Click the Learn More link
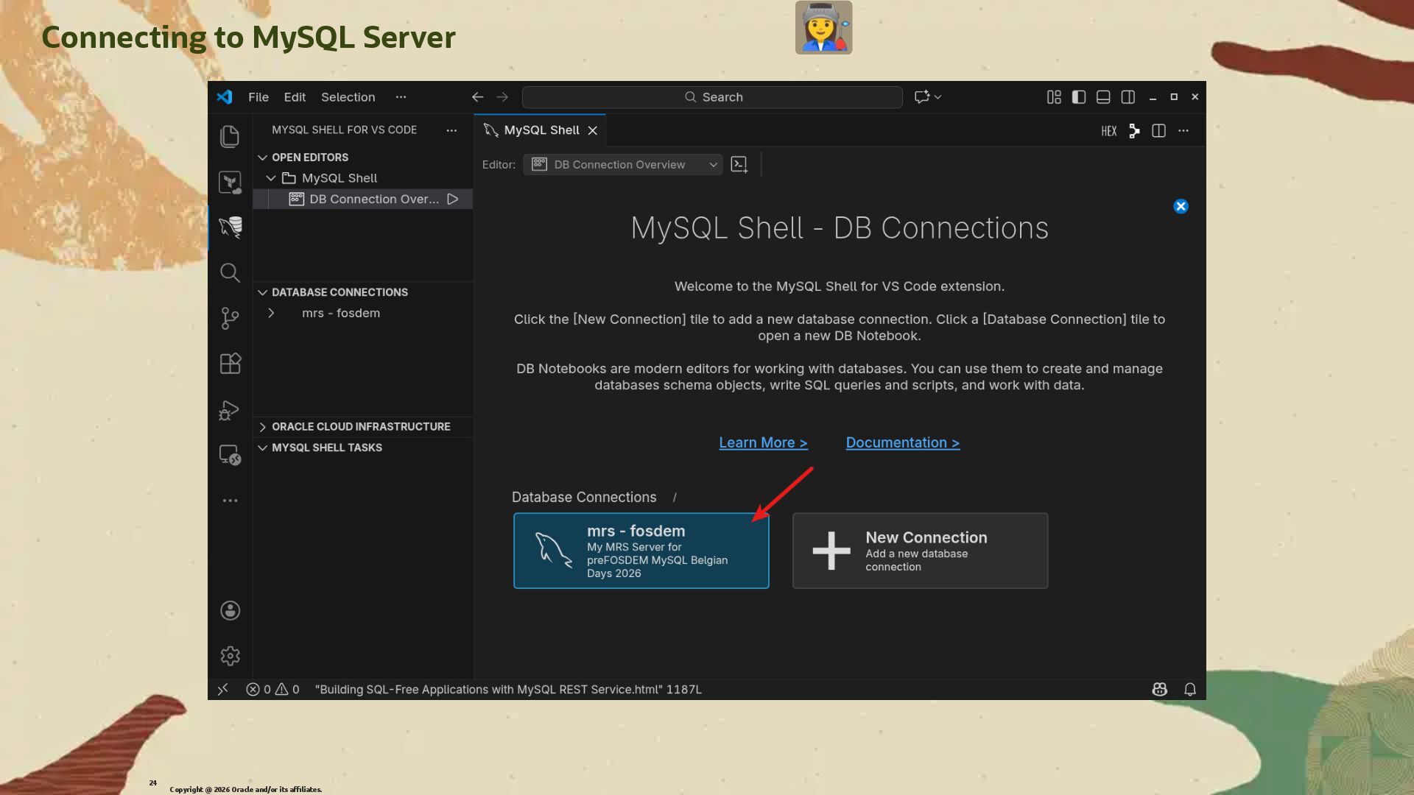Viewport: 1414px width, 795px height. coord(763,442)
